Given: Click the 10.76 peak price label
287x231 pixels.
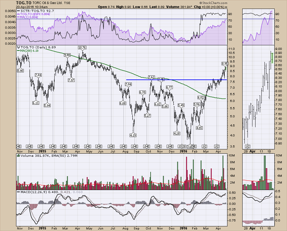Looking at the screenshot, I should click(x=82, y=48).
